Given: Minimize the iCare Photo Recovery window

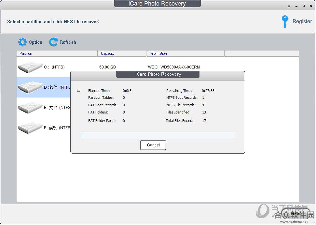Looking at the screenshot, I should click(296, 6).
